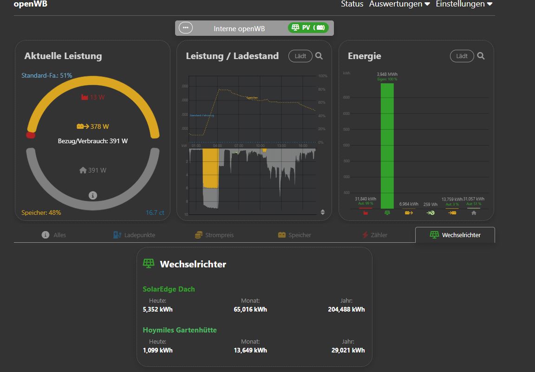Open the Status page link

point(352,4)
